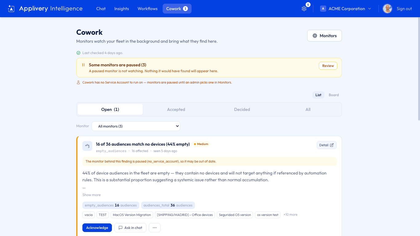
Task: Click the Service Account warning person icon
Action: coord(78,82)
